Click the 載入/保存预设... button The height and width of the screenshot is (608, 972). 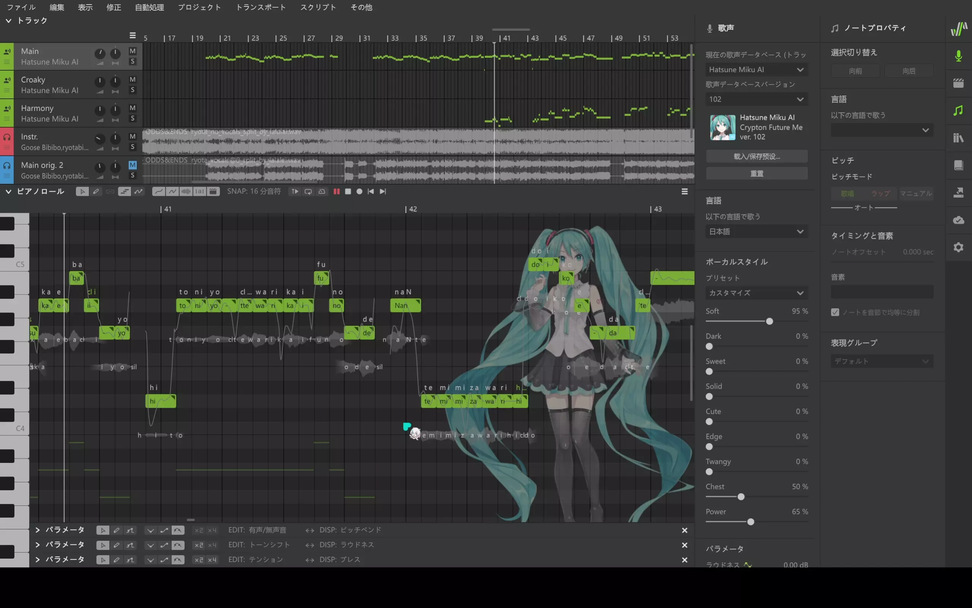[756, 157]
